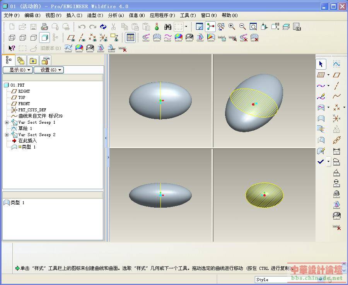The image size is (348, 285).
Task: Open the selection box dropdown arrow
Action: pyautogui.click(x=186, y=27)
